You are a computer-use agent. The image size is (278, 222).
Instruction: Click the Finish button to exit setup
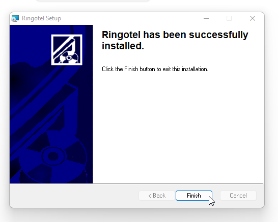coord(194,196)
